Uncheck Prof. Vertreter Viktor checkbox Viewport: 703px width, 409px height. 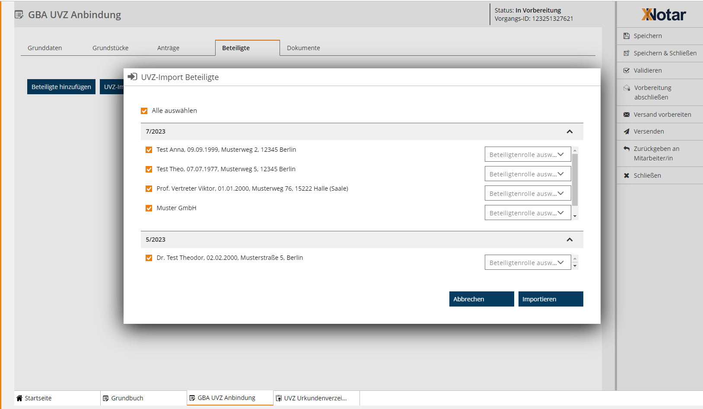tap(149, 189)
